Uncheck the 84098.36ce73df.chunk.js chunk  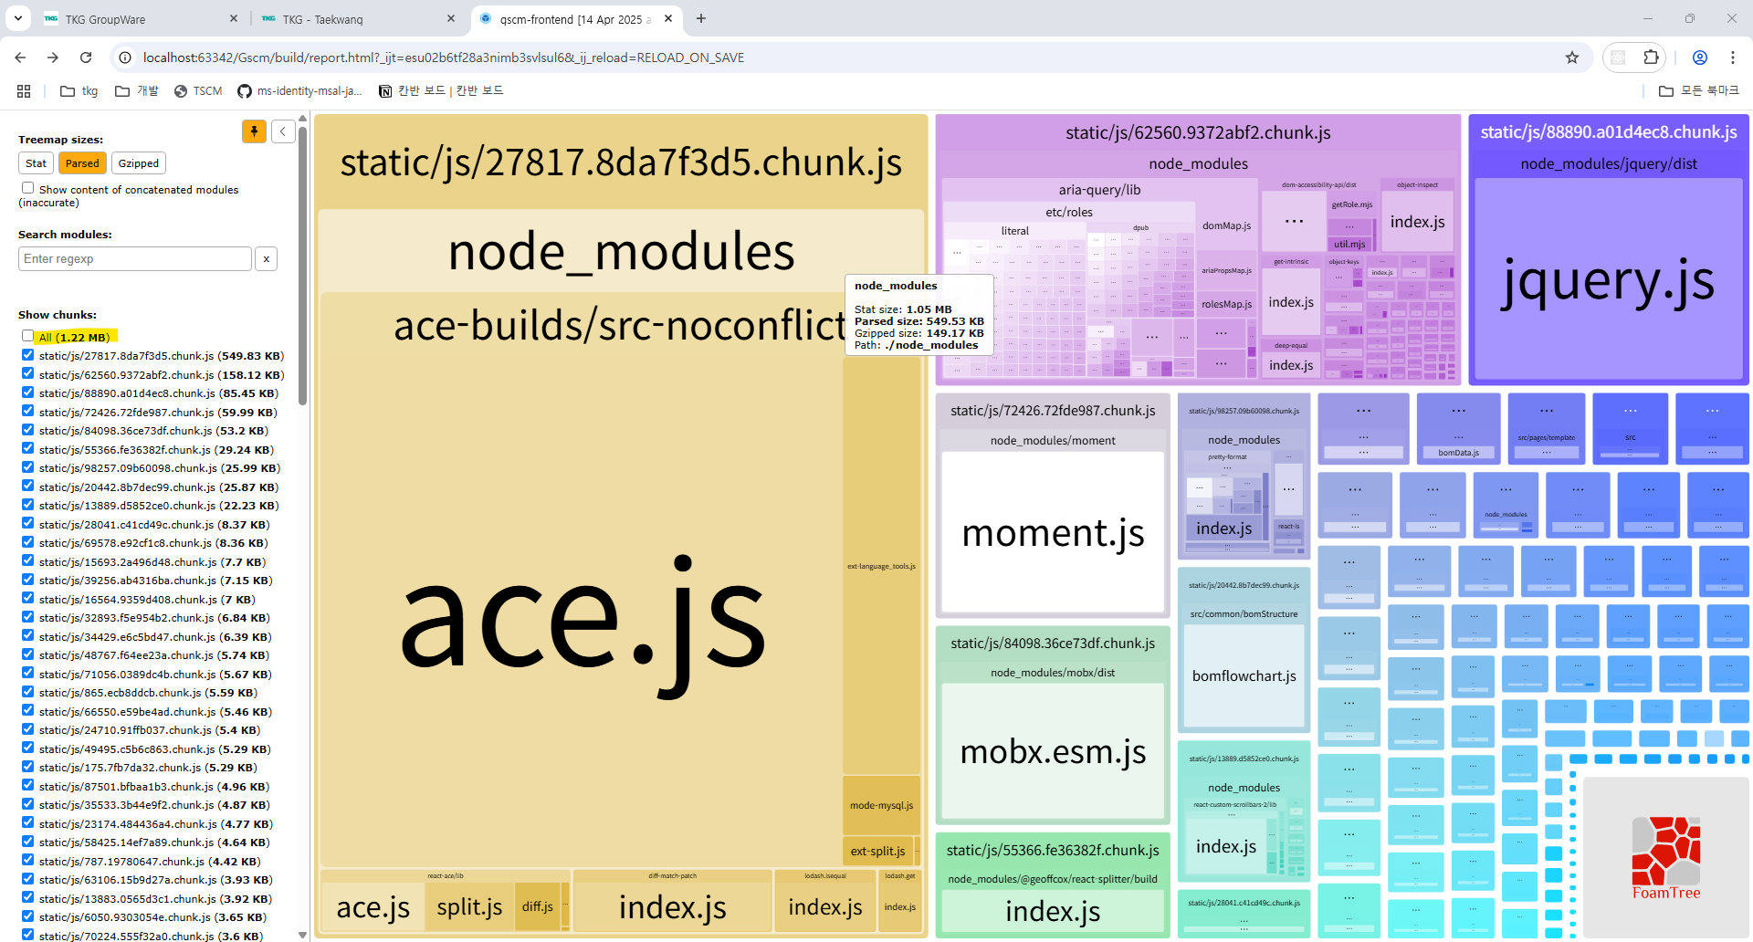(x=28, y=430)
